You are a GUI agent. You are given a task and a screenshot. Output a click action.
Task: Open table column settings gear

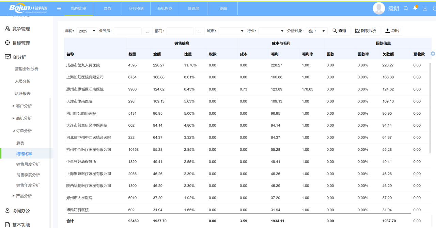433,54
